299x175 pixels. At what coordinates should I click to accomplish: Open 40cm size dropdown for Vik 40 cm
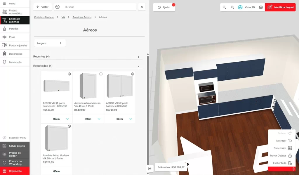pos(88,119)
